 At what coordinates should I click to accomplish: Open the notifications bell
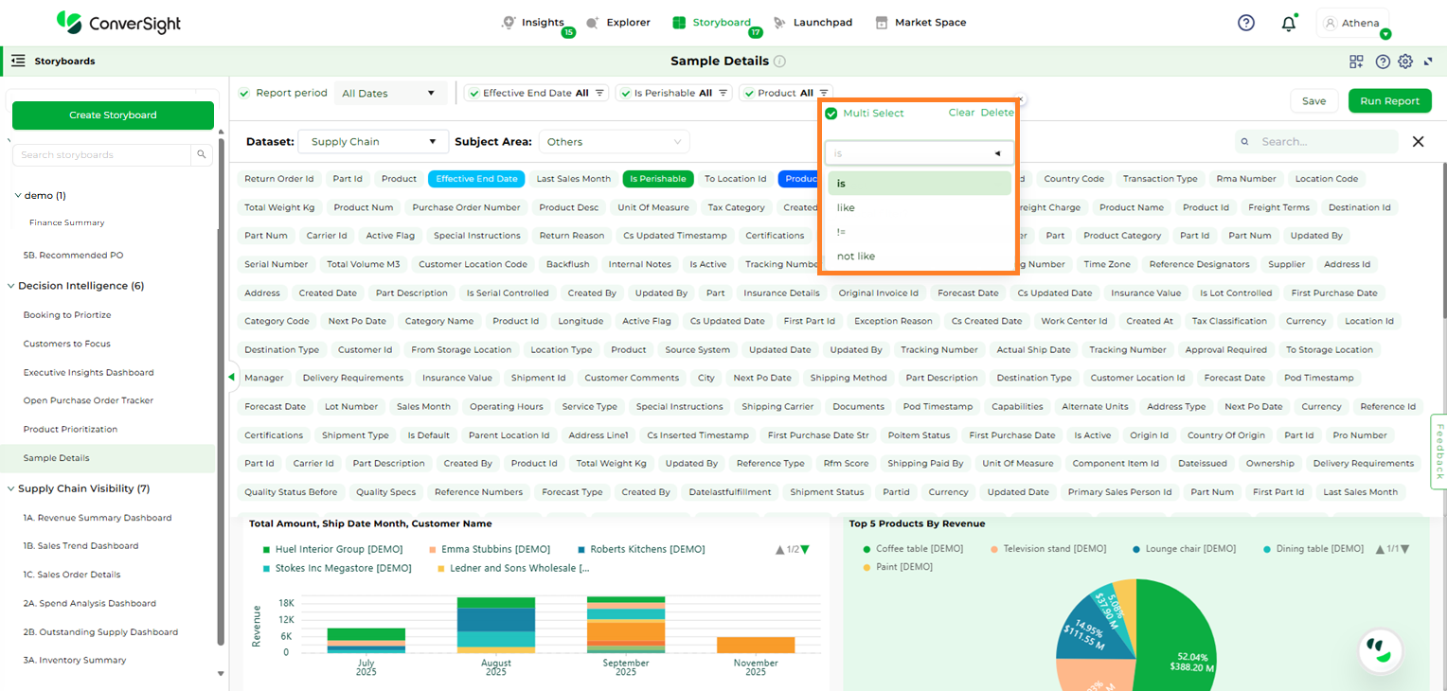click(x=1288, y=24)
